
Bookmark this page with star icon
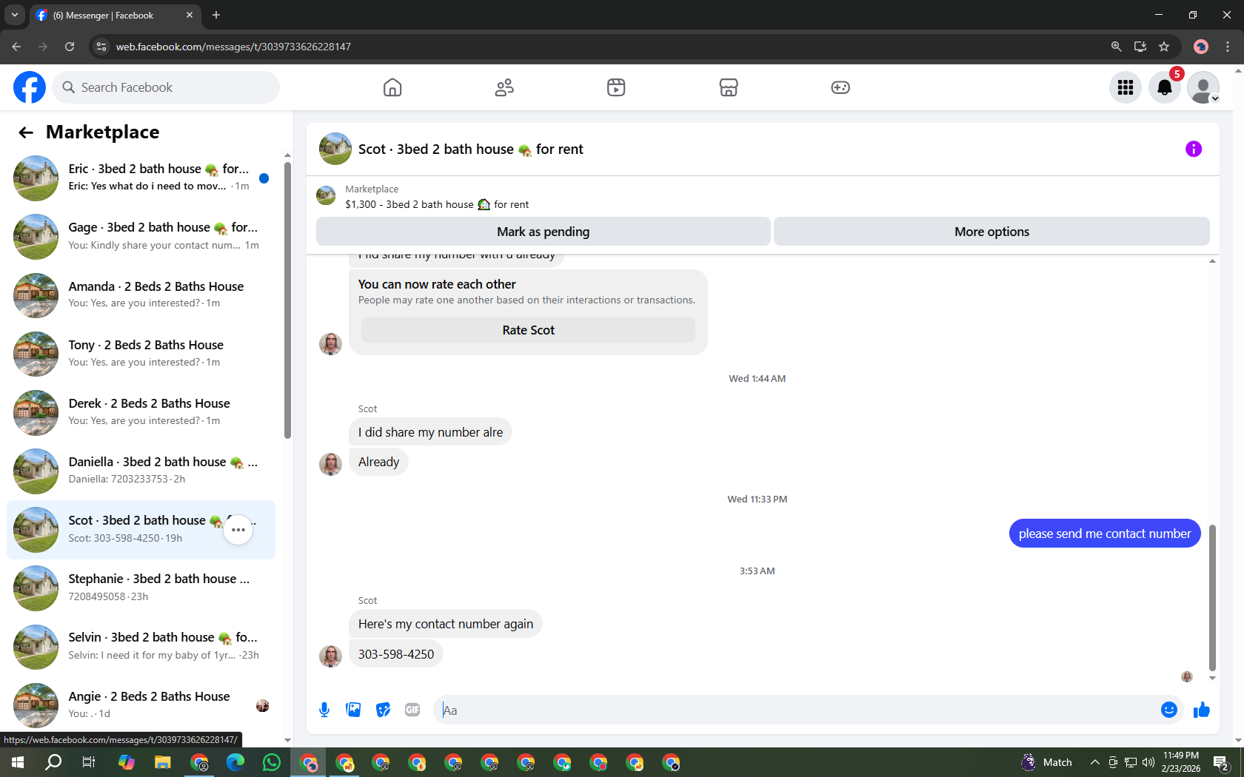1164,47
